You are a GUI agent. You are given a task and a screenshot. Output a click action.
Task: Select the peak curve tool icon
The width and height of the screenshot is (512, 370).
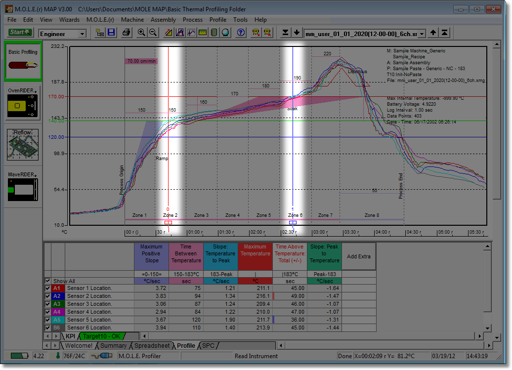pos(180,33)
